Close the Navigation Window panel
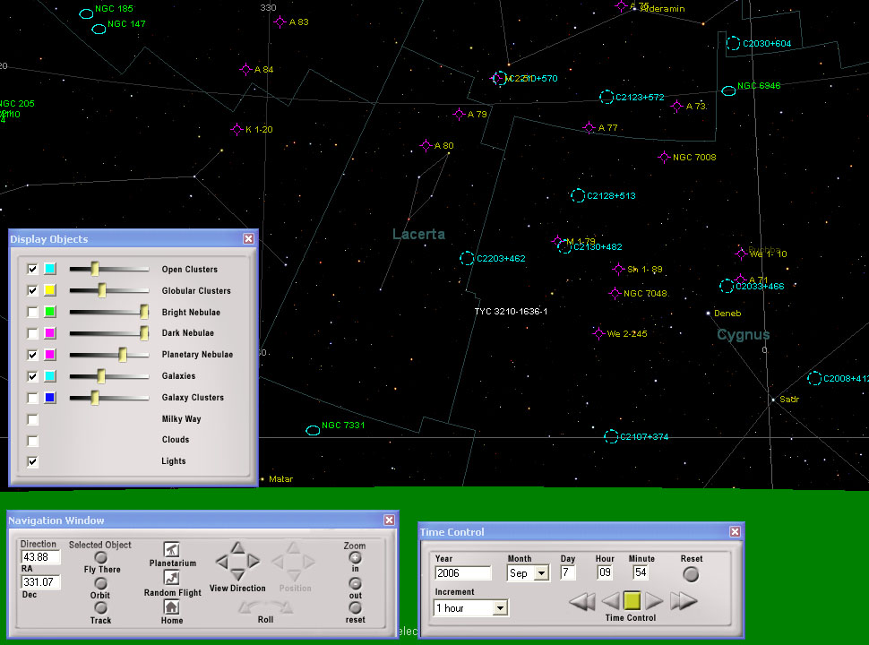 coord(389,520)
